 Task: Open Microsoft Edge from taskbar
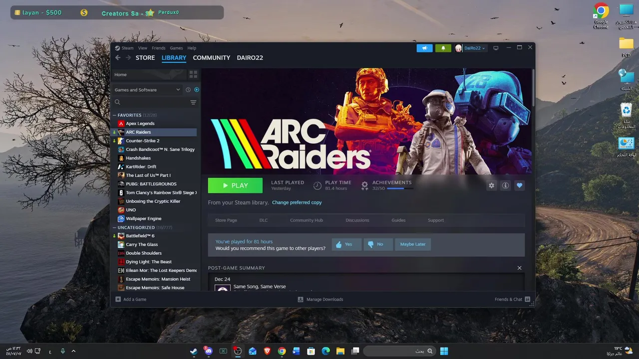(325, 351)
